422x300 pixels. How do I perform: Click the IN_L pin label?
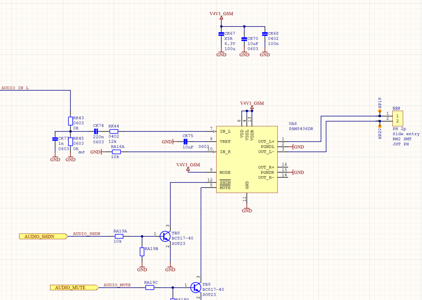pyautogui.click(x=225, y=132)
